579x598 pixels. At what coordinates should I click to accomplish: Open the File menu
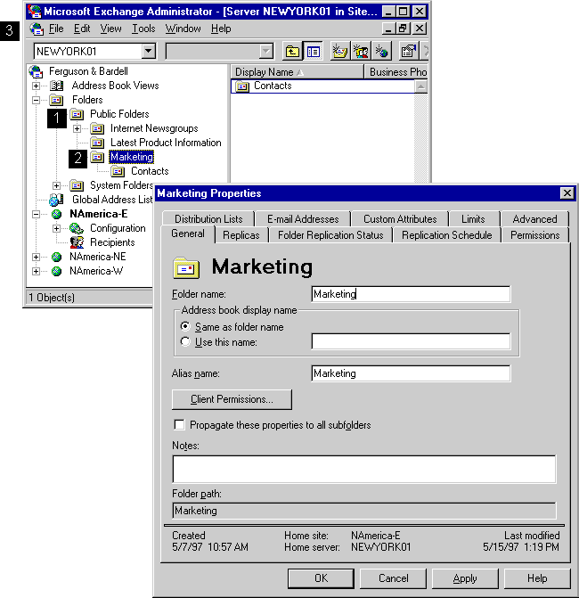(56, 29)
